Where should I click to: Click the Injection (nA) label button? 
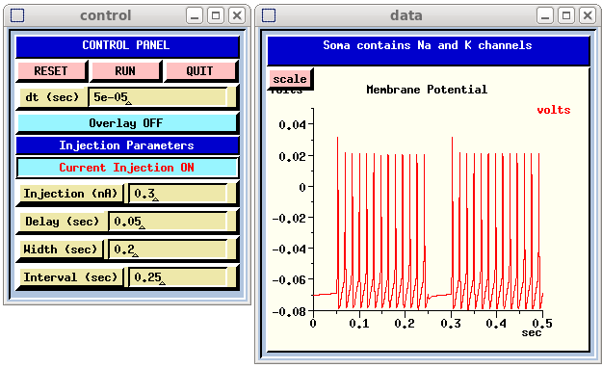pyautogui.click(x=70, y=194)
